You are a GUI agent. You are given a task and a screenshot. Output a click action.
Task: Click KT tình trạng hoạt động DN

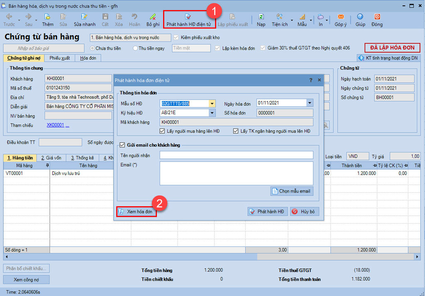(x=388, y=58)
